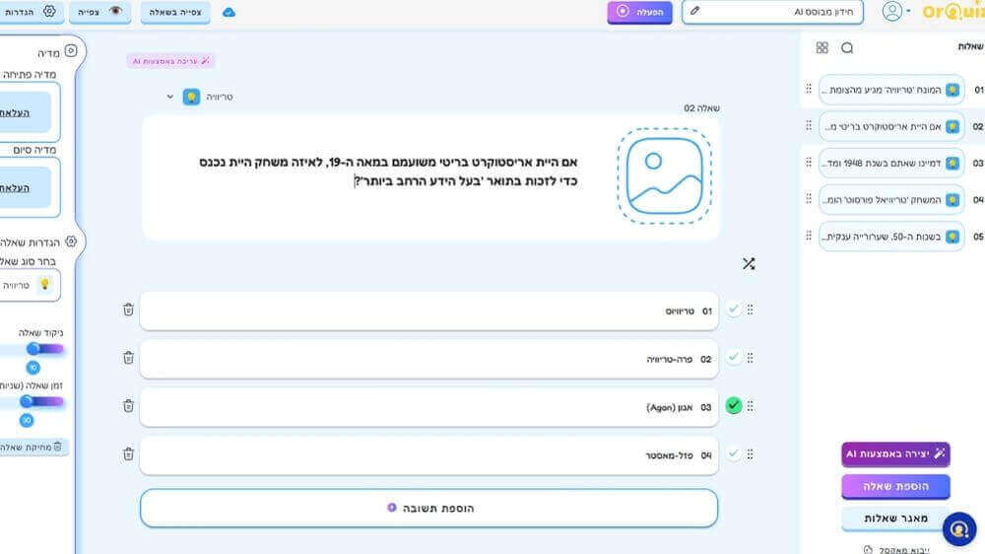The height and width of the screenshot is (554, 985).
Task: Open the support chat bubble
Action: tap(958, 528)
